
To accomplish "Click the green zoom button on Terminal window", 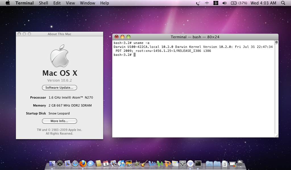I will pos(128,37).
